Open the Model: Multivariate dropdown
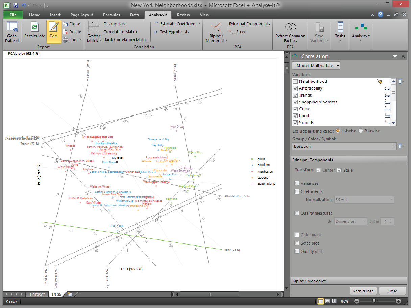 point(316,66)
